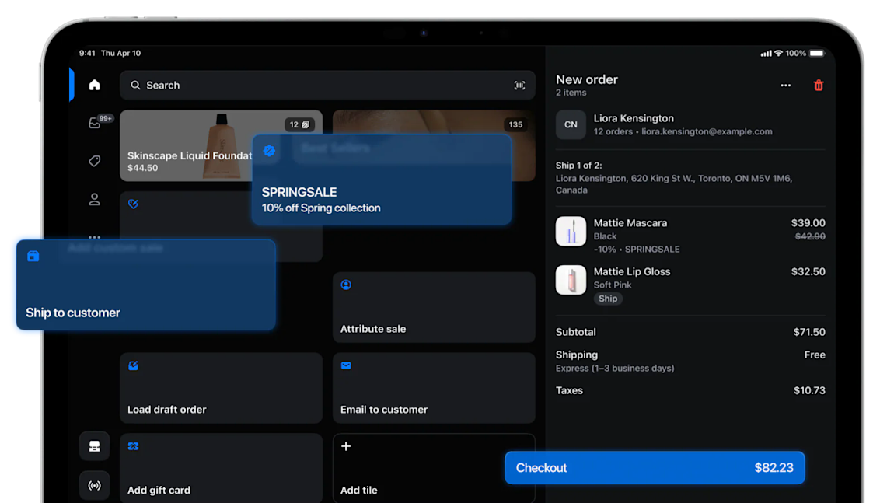Click the $32.50 lip gloss price
The width and height of the screenshot is (894, 503).
(808, 271)
